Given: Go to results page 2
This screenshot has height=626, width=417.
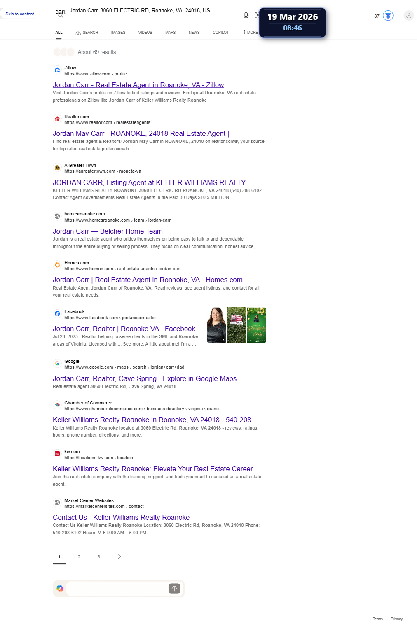Looking at the screenshot, I should pyautogui.click(x=79, y=557).
